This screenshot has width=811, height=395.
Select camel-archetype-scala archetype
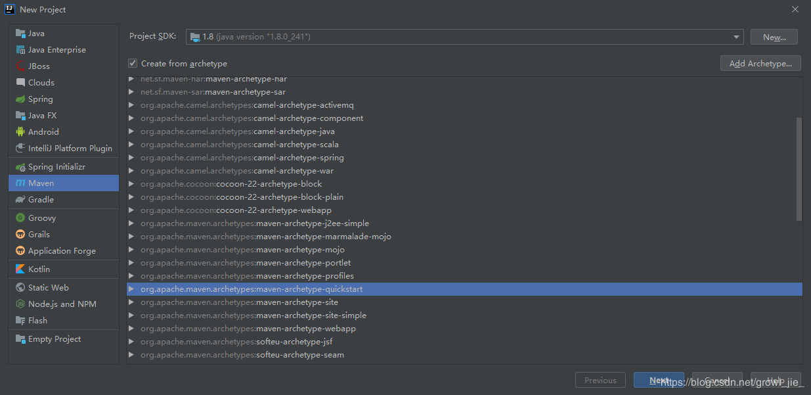point(464,145)
